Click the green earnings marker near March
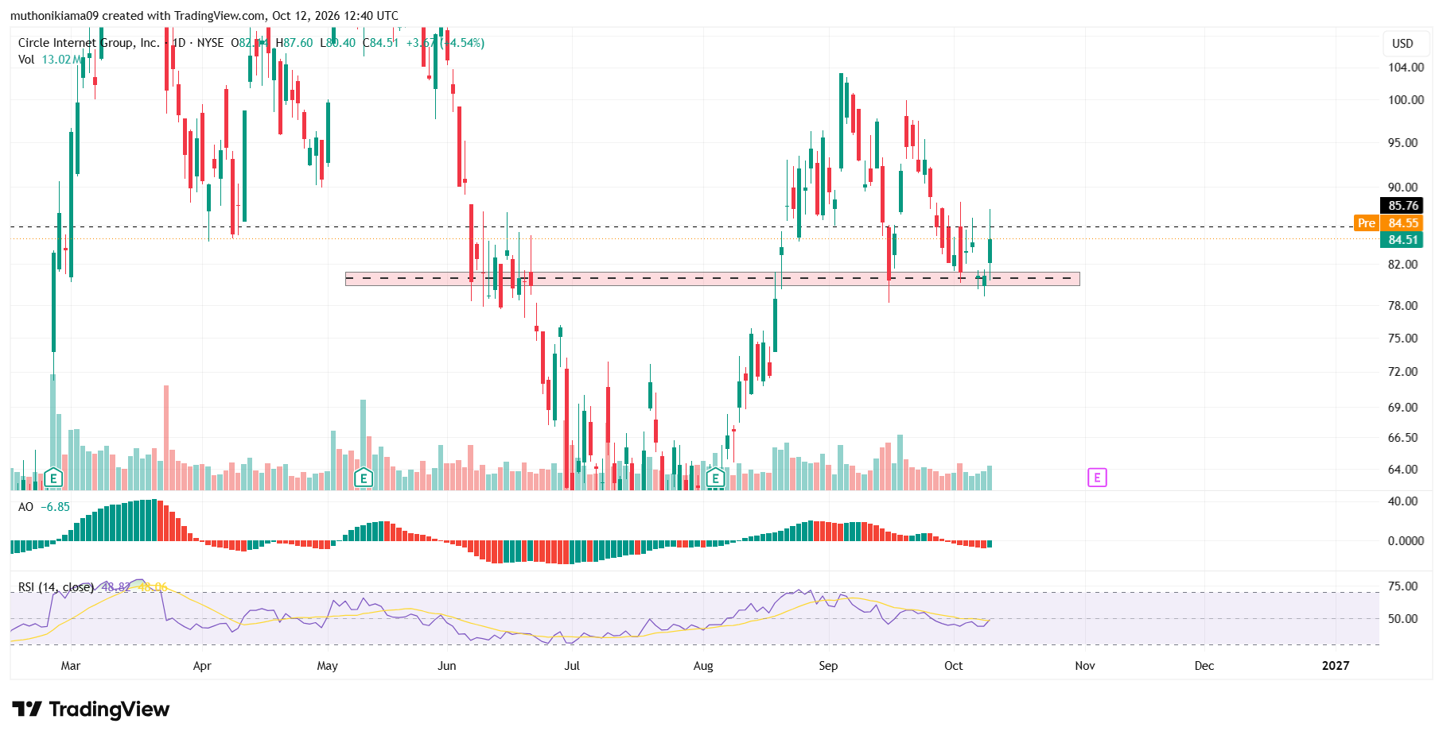The image size is (1443, 739). [x=53, y=478]
